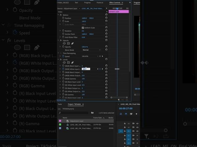Toggle Linked Selection in the timeline
Image resolution: width=197 pixels, height=147 pixels.
pyautogui.click(x=131, y=114)
